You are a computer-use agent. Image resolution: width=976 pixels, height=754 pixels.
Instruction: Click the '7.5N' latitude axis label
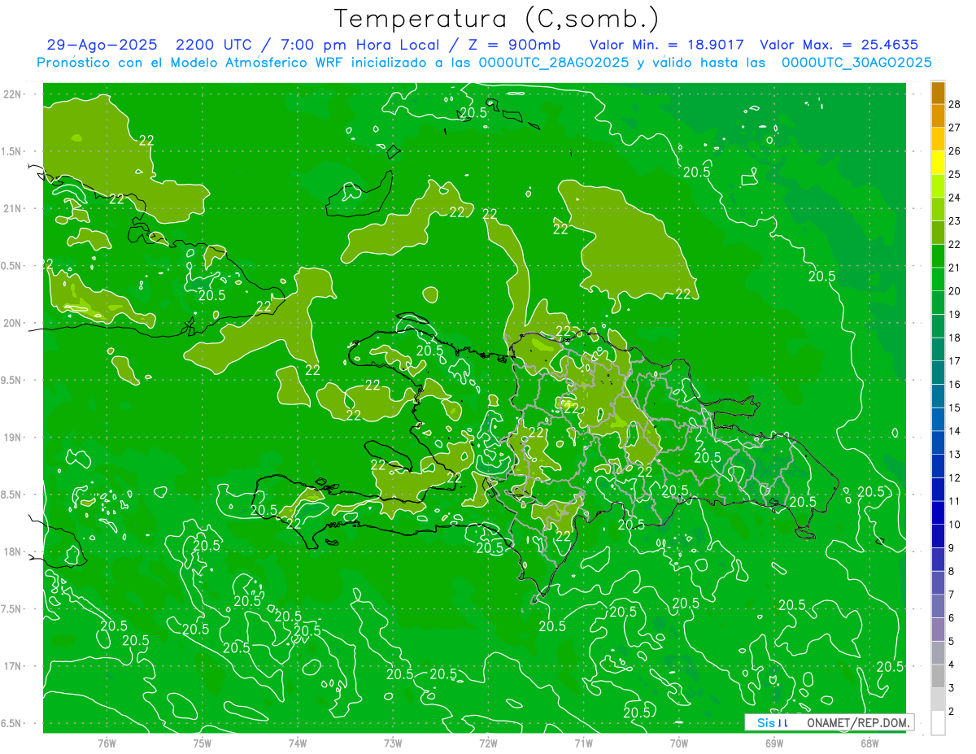tap(11, 609)
